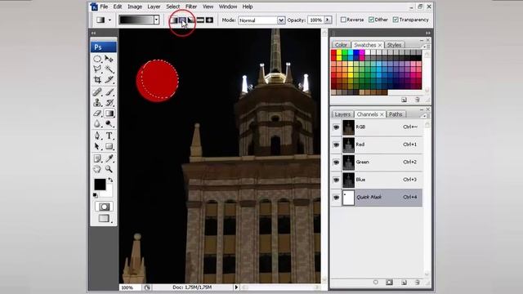523x294 pixels.
Task: Open the status bar info arrow
Action: [x=236, y=287]
